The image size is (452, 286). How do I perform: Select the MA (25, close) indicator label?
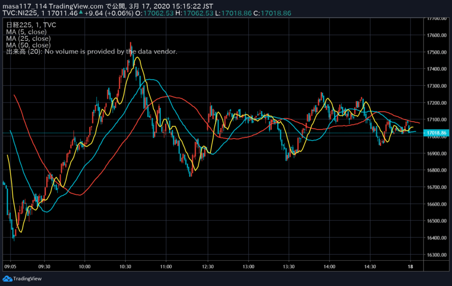(28, 38)
